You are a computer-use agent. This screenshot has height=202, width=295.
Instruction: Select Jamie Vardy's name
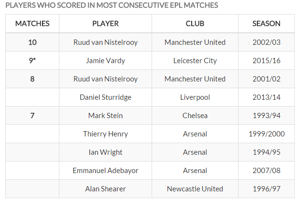(x=105, y=61)
